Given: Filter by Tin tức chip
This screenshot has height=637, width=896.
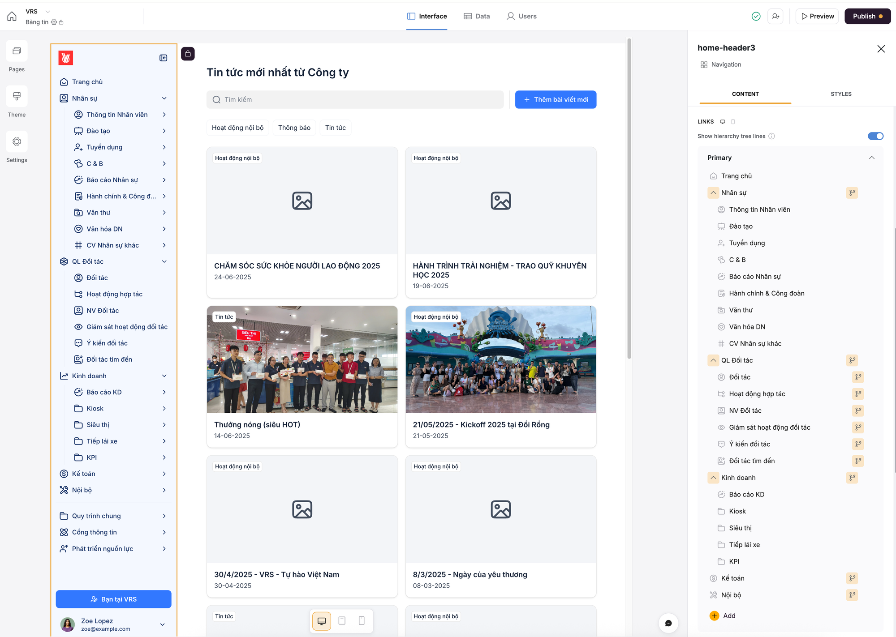Looking at the screenshot, I should [x=336, y=128].
